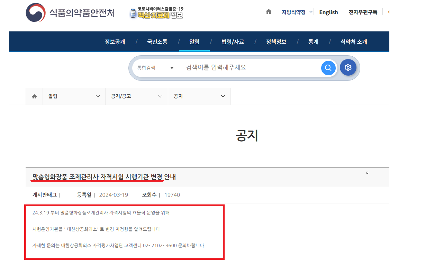Viewport: 425px width, 268px height.
Task: Select the notice title 맞춤형화장품 조제관리사 자격시험 시행기관 변경 안내
Action: (x=104, y=177)
